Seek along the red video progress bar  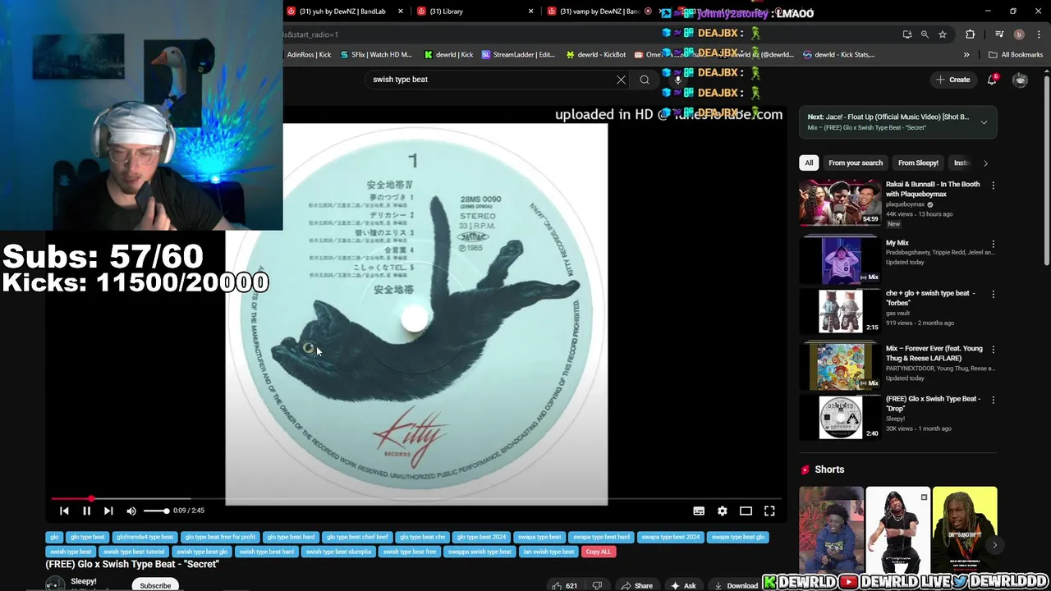coord(415,498)
